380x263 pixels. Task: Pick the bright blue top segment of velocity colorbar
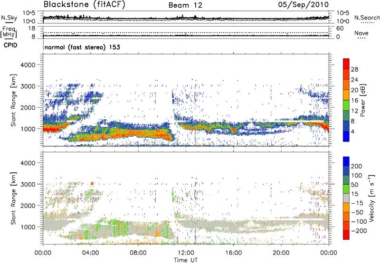tap(346, 161)
